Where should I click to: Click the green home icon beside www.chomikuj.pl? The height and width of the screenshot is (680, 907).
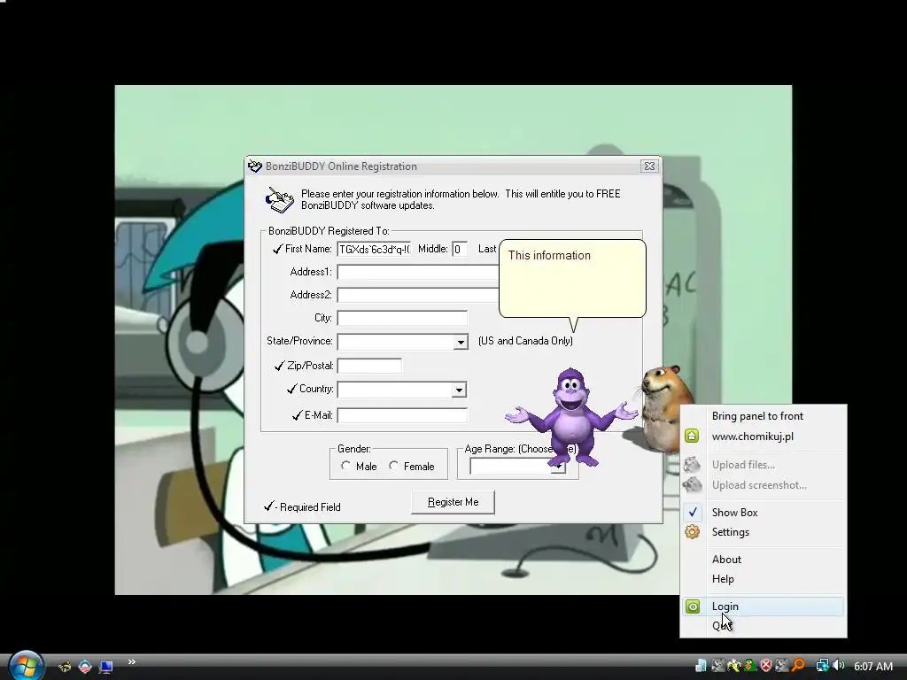(x=692, y=436)
